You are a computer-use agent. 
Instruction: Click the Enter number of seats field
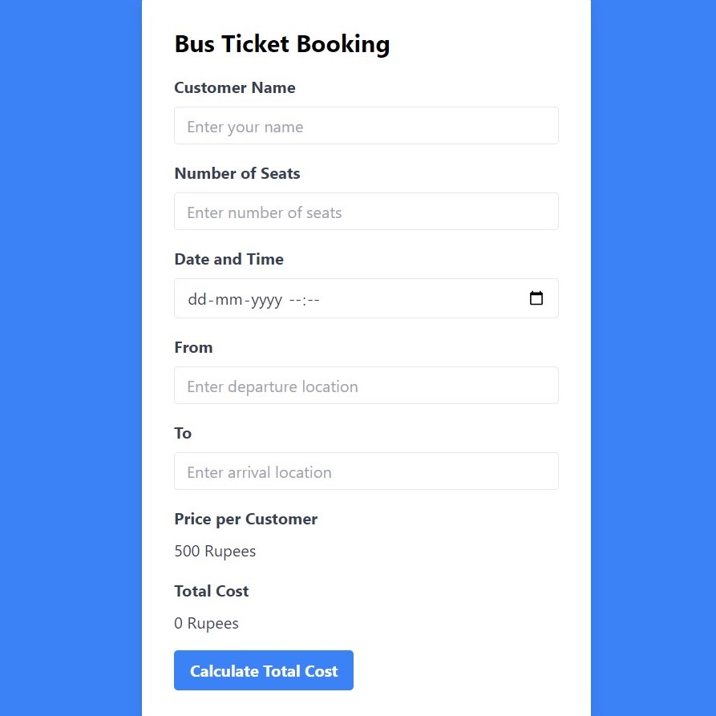click(366, 212)
